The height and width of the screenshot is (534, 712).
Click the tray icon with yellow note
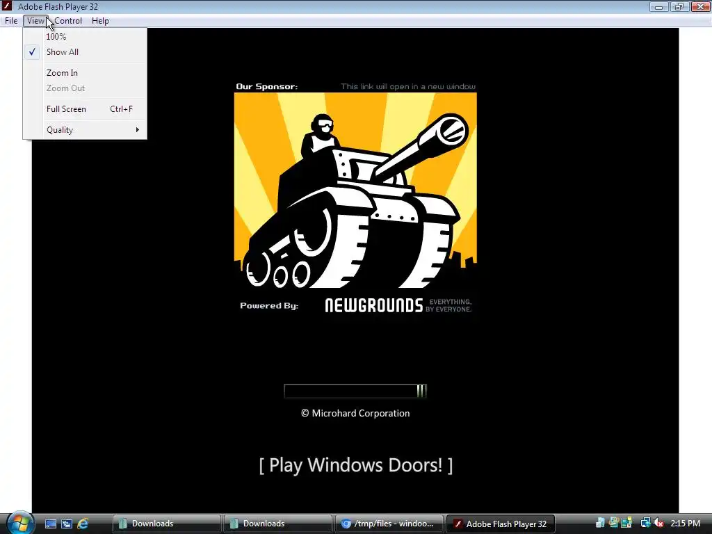(x=626, y=524)
